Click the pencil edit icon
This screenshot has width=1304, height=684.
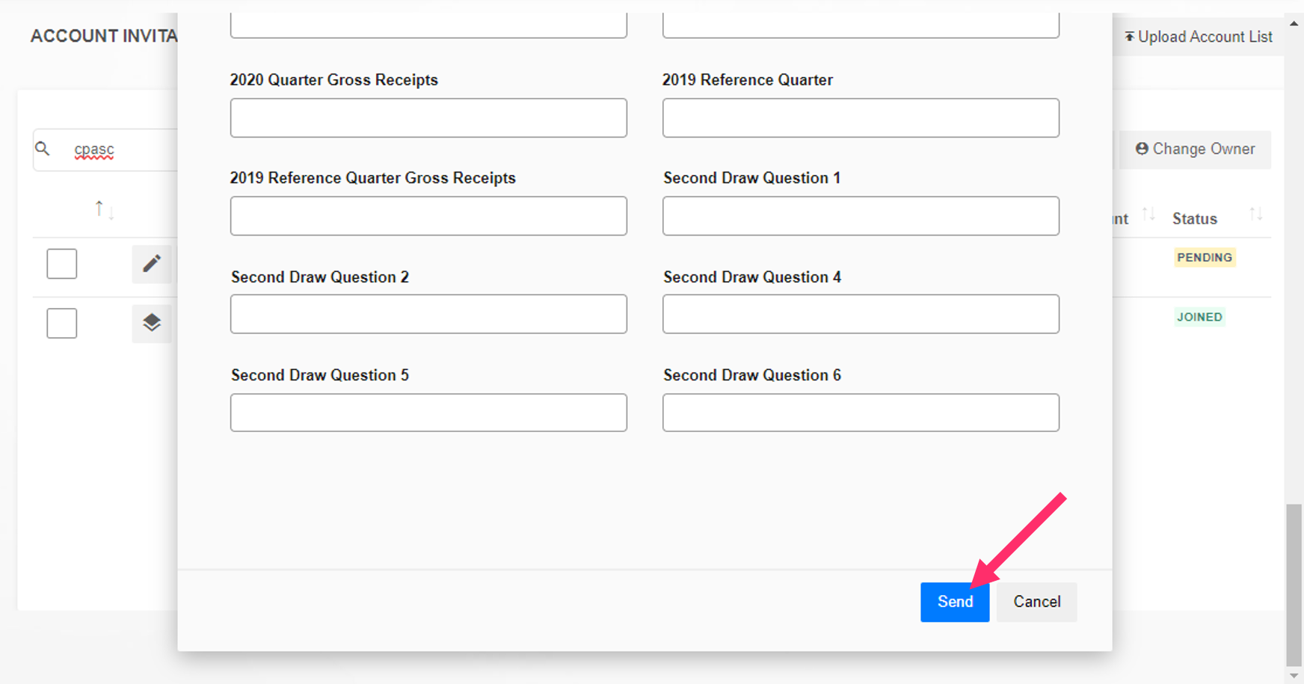point(152,263)
